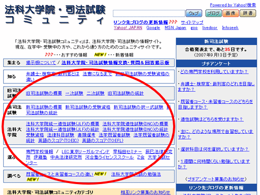Focus the Yahoo search input field
The width and height of the screenshot is (260, 195).
coord(149,13)
